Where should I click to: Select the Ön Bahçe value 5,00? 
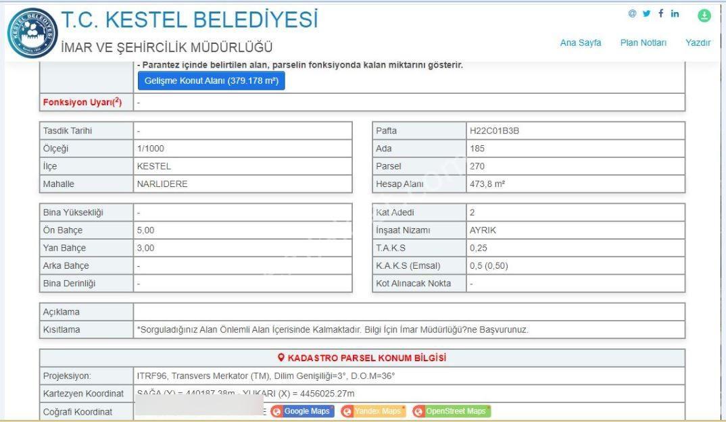(145, 230)
